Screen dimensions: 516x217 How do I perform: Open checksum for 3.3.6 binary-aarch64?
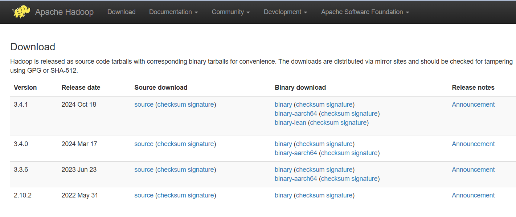point(335,179)
